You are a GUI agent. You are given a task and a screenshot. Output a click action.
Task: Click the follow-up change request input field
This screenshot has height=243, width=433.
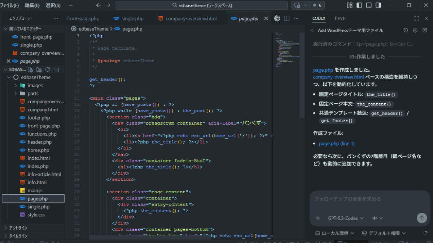368,199
